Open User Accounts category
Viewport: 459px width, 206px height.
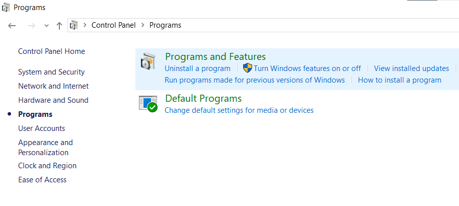(x=42, y=128)
